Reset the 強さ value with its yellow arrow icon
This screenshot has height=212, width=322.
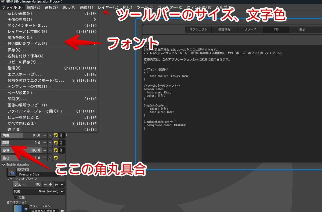[56, 158]
